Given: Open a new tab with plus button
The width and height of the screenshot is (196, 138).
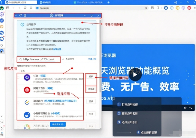Looking at the screenshot, I should 109,2.
